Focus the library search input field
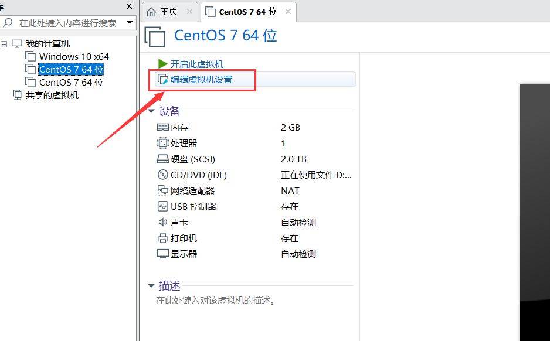Viewport: 550px width, 341px height. tap(67, 23)
